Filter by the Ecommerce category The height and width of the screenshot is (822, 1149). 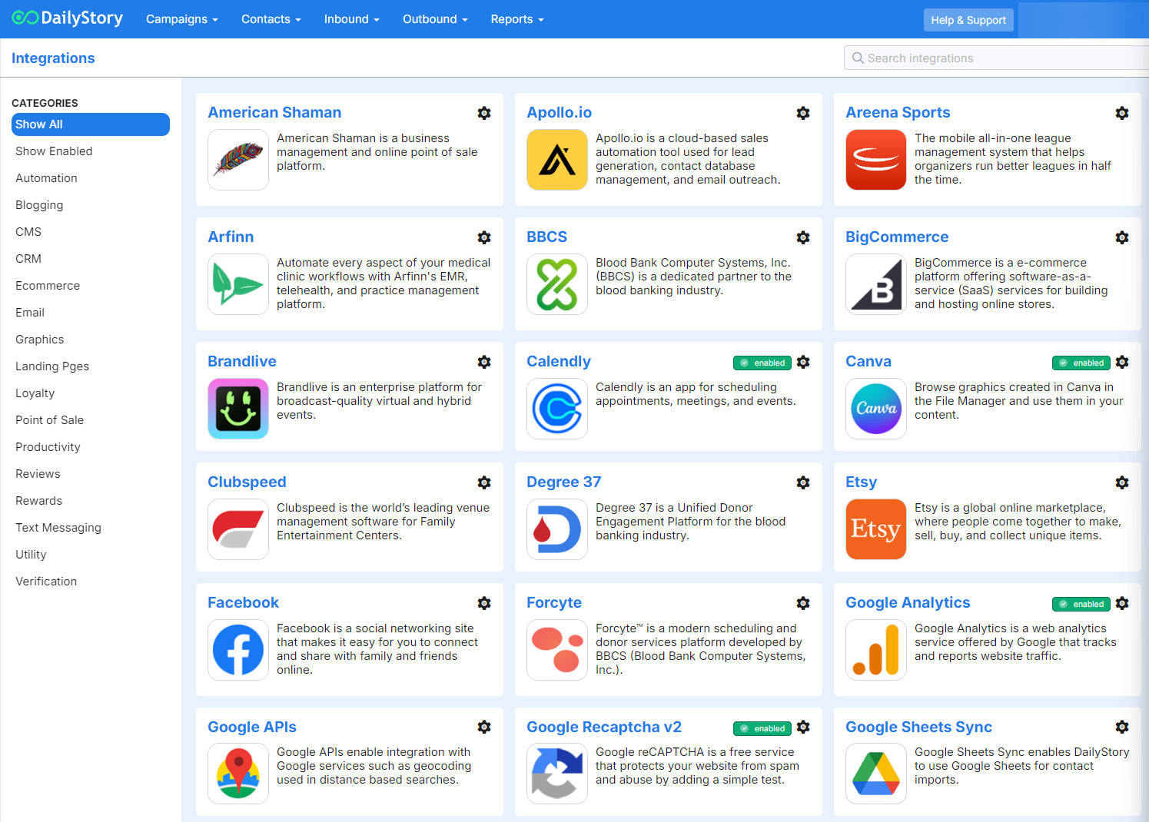48,286
